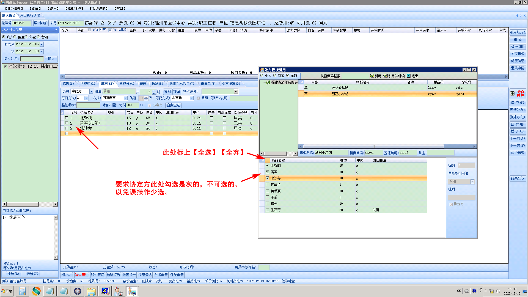Click the 模板引用 button on right panel
The image size is (528, 297).
518,47
